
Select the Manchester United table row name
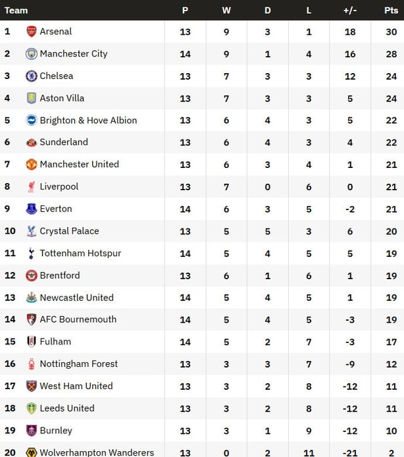(x=79, y=165)
